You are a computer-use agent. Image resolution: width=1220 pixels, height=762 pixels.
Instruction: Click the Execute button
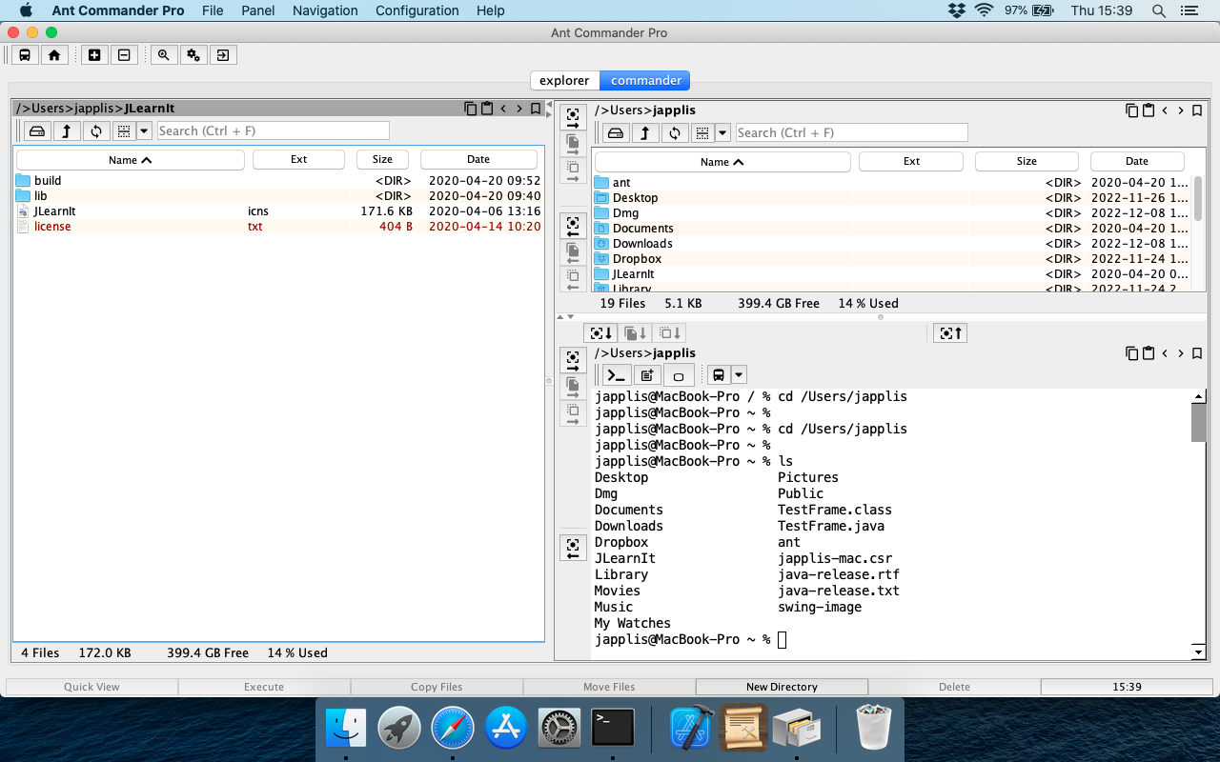tap(264, 687)
